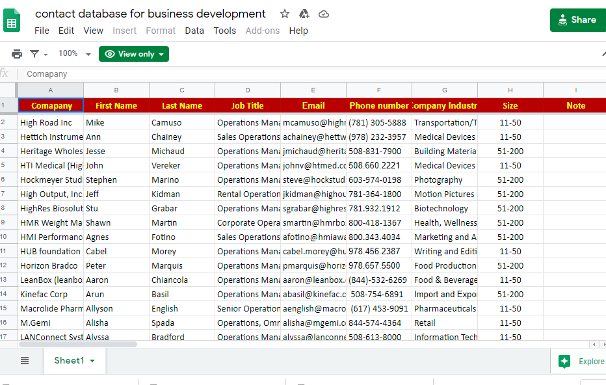This screenshot has width=606, height=385.
Task: Select cell A1 containing Comapany
Action: point(50,105)
